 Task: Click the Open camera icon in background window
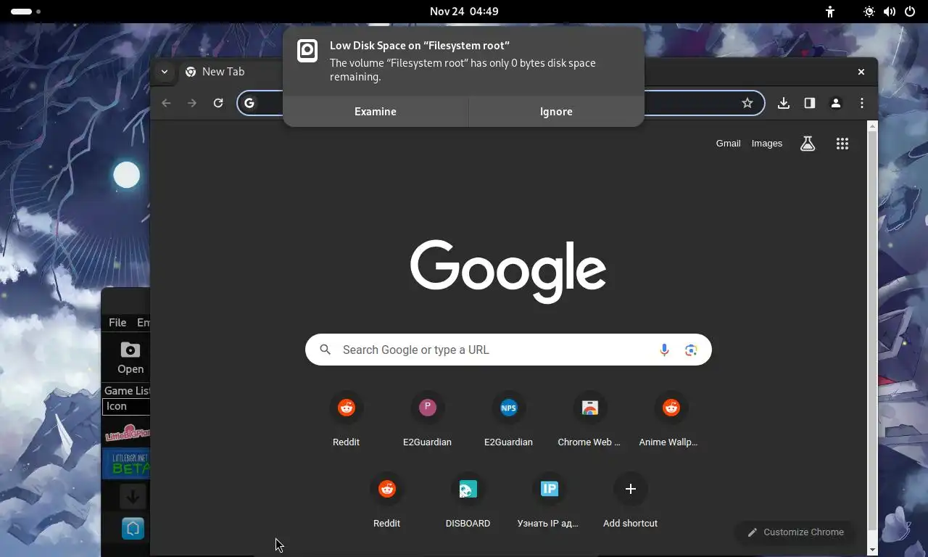[x=130, y=350]
